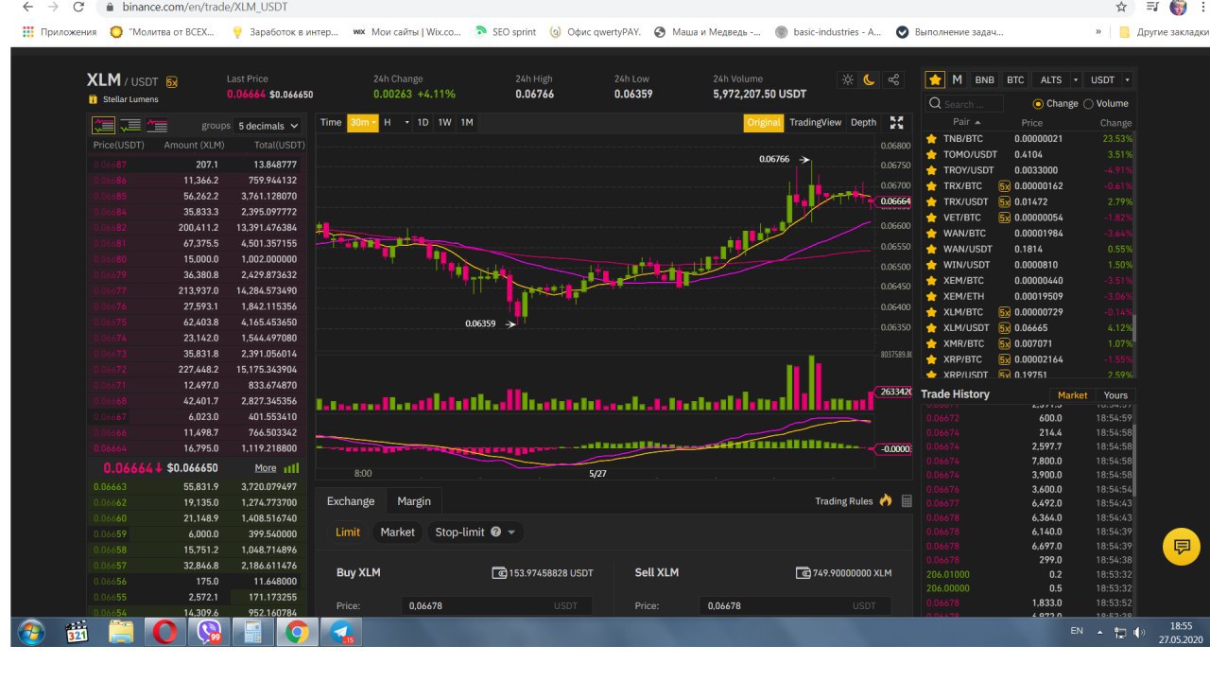Unstar the XLM/USDT favorite pair
Screen dimensions: 1210x681
(931, 327)
